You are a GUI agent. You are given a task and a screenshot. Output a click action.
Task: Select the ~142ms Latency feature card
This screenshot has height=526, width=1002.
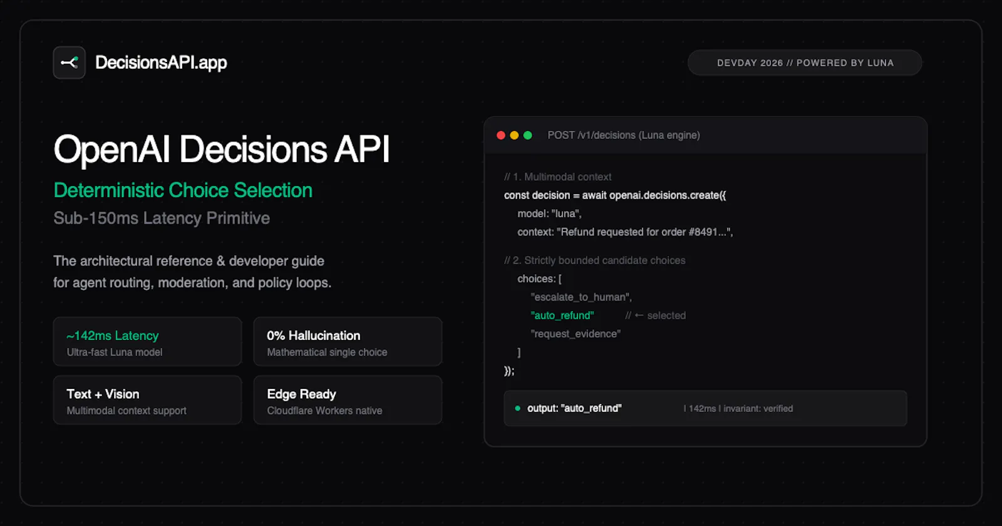click(x=148, y=341)
